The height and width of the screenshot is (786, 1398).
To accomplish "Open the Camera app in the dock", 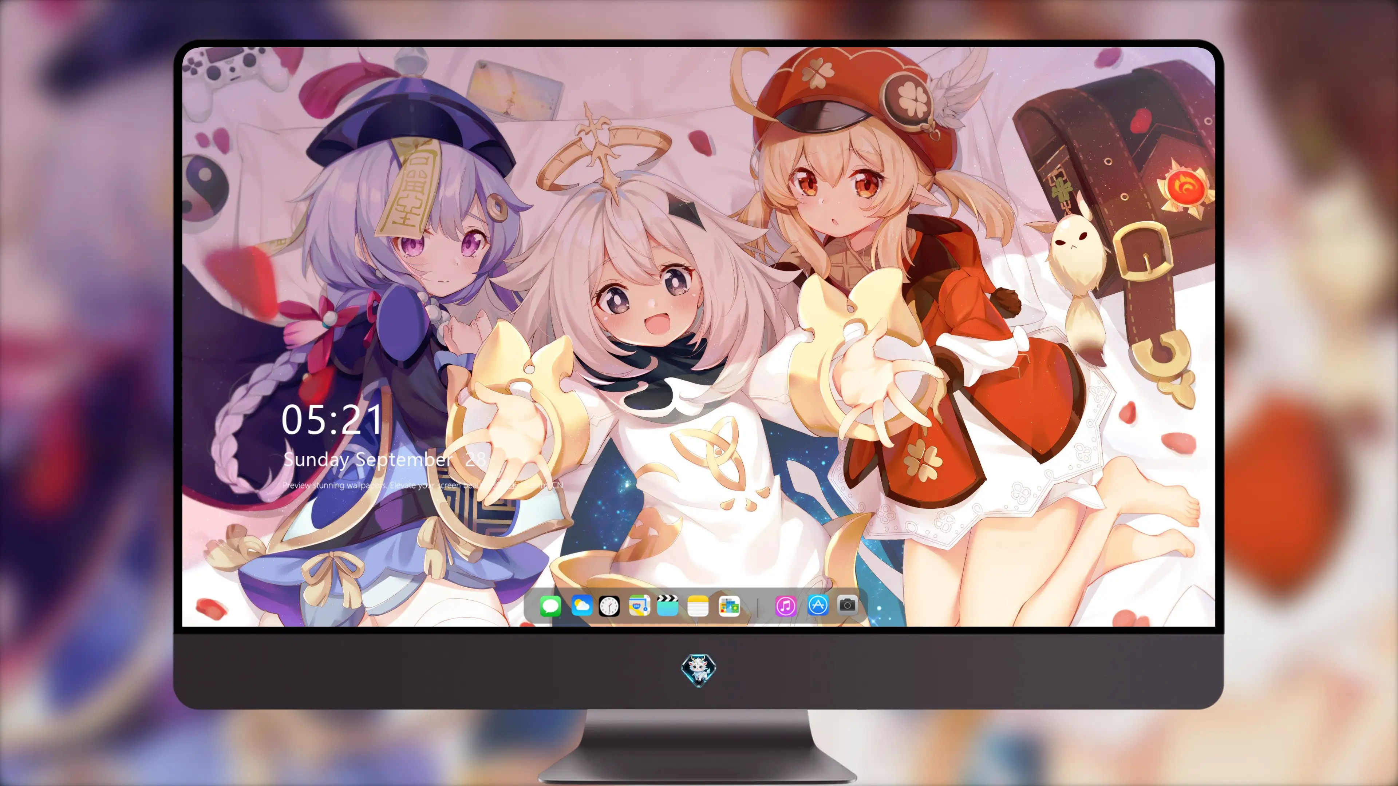I will (x=847, y=605).
